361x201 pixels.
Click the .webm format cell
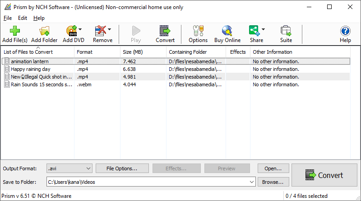coord(84,84)
